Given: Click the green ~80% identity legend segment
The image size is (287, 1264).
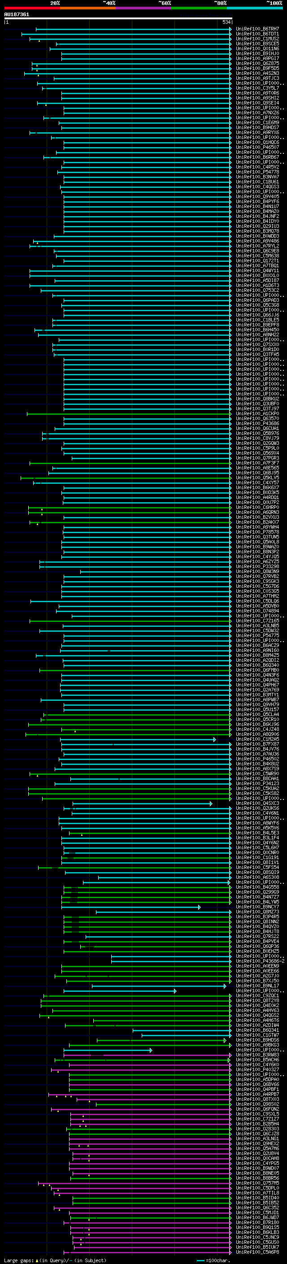Looking at the screenshot, I should pyautogui.click(x=199, y=8).
